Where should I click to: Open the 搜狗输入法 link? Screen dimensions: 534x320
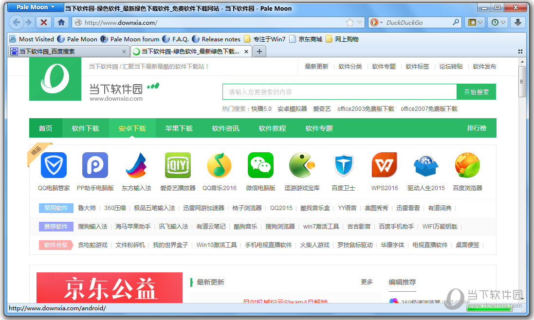(x=92, y=227)
